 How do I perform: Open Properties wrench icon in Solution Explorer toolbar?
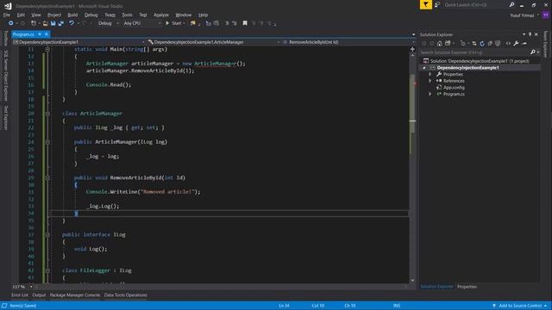[516, 44]
